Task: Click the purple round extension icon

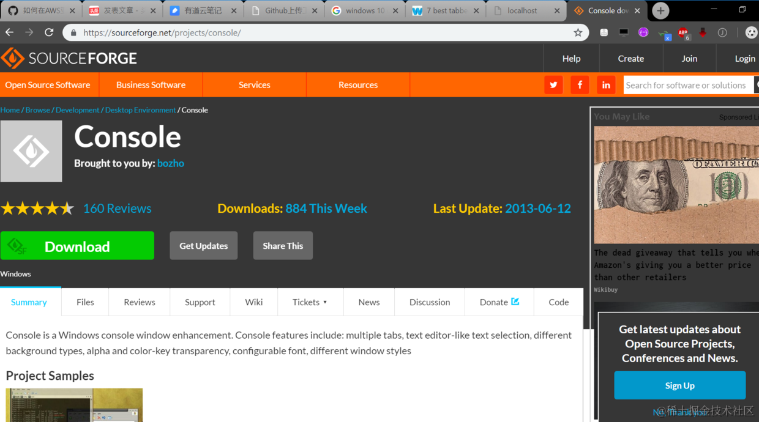Action: [643, 32]
